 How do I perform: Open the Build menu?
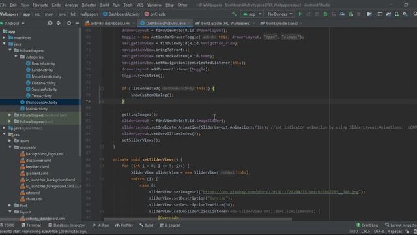click(104, 5)
